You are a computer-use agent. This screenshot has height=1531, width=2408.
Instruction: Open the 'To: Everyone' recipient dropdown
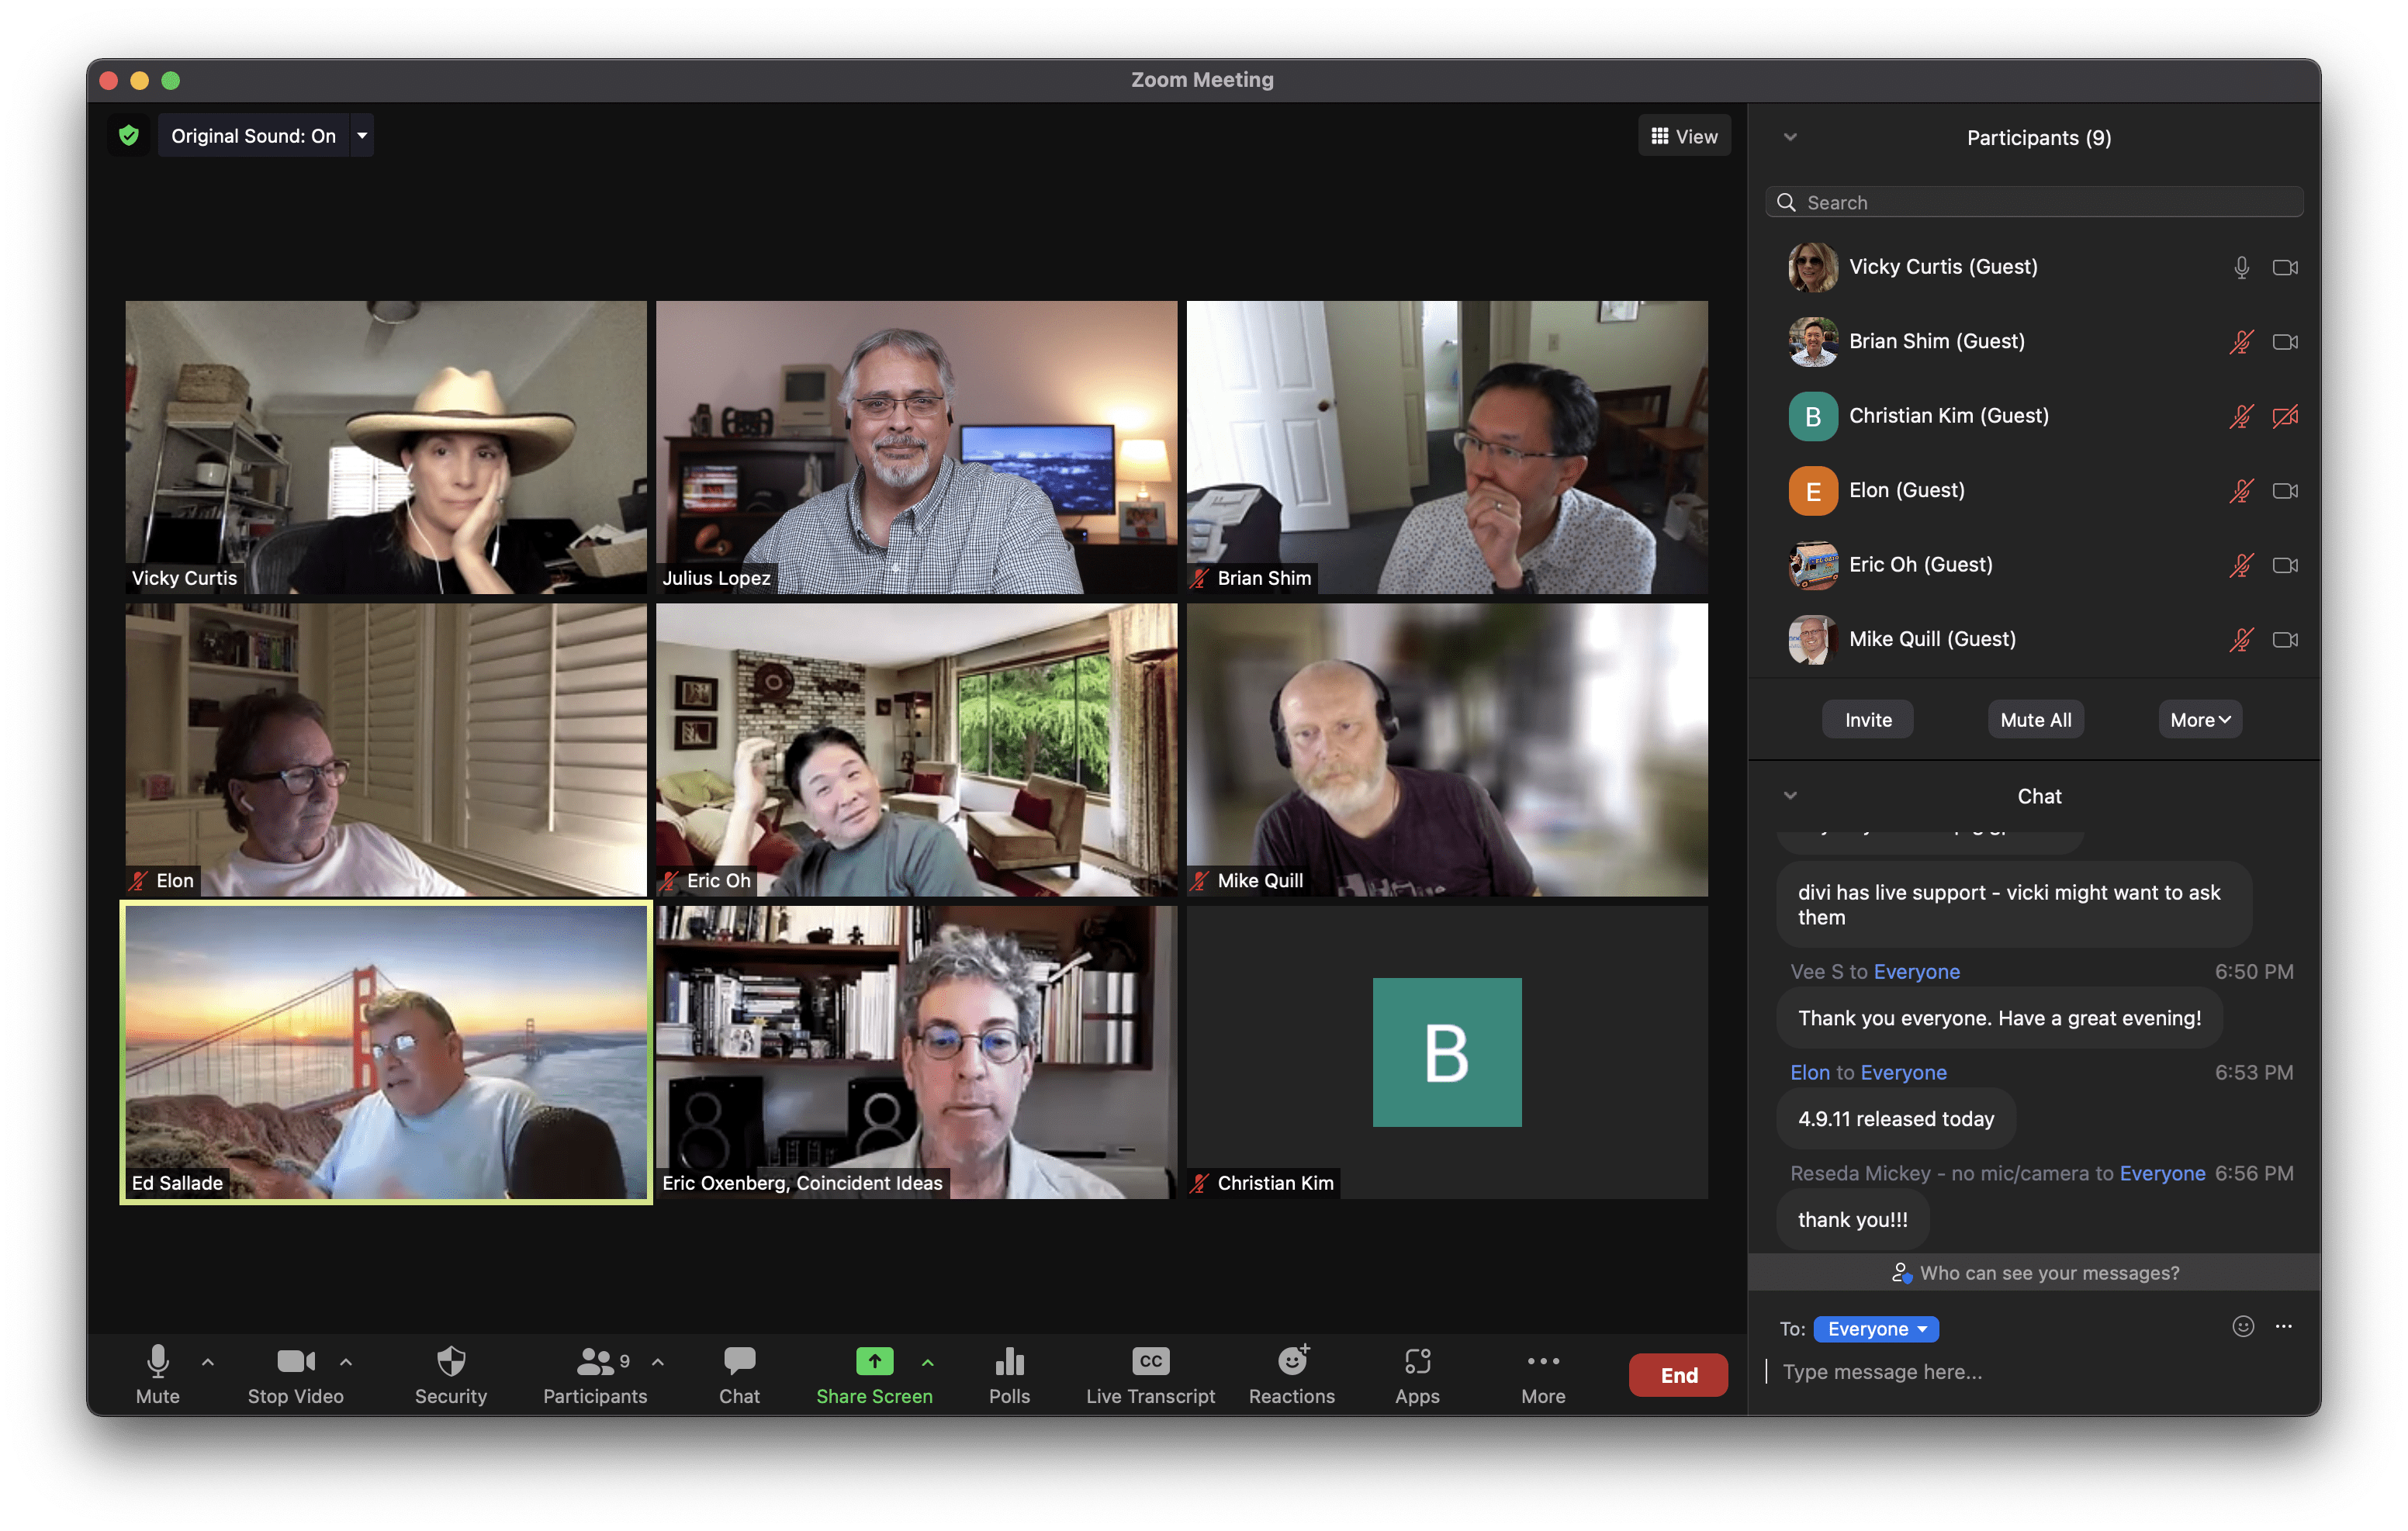coord(1876,1329)
